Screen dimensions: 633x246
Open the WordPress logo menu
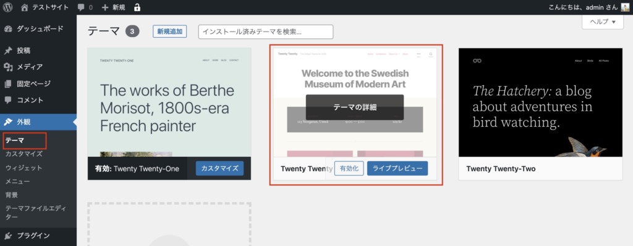point(7,7)
